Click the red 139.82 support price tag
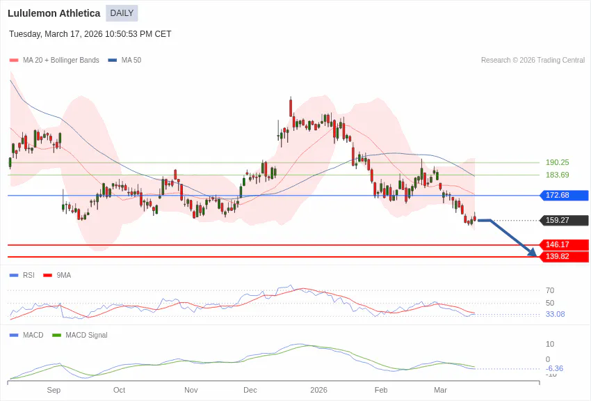The height and width of the screenshot is (401, 591). point(564,256)
